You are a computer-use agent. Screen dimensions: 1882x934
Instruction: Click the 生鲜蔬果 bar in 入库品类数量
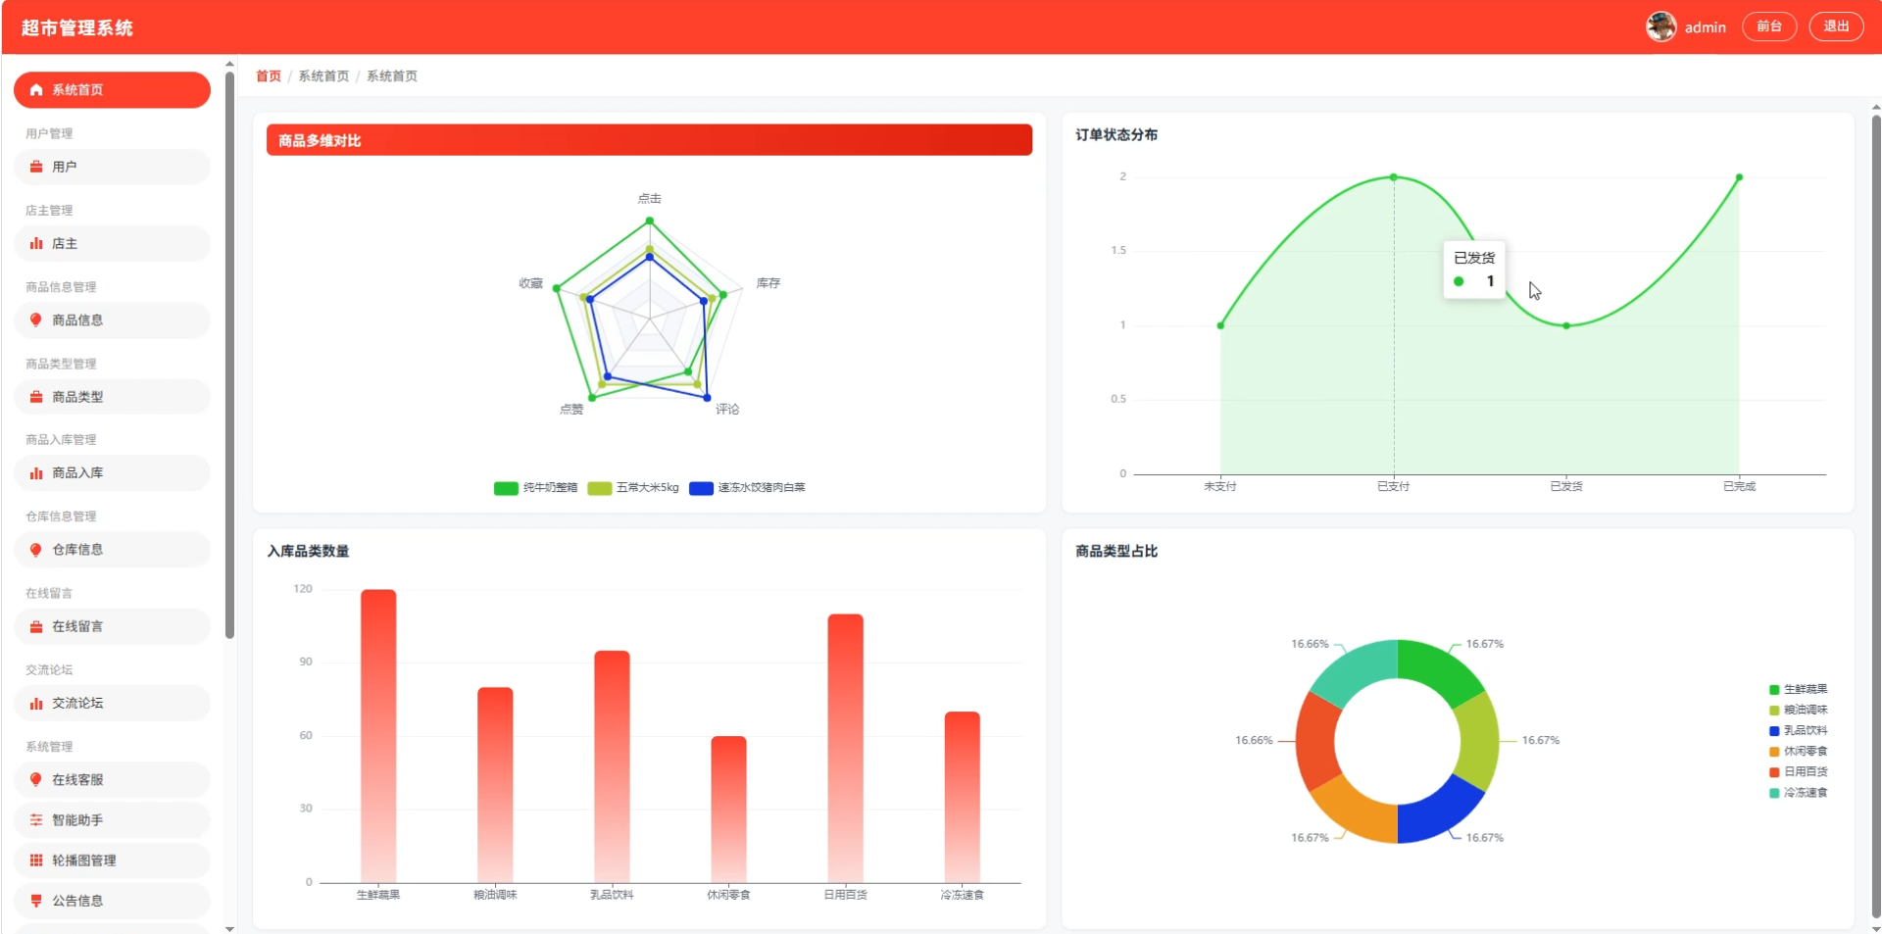point(378,736)
